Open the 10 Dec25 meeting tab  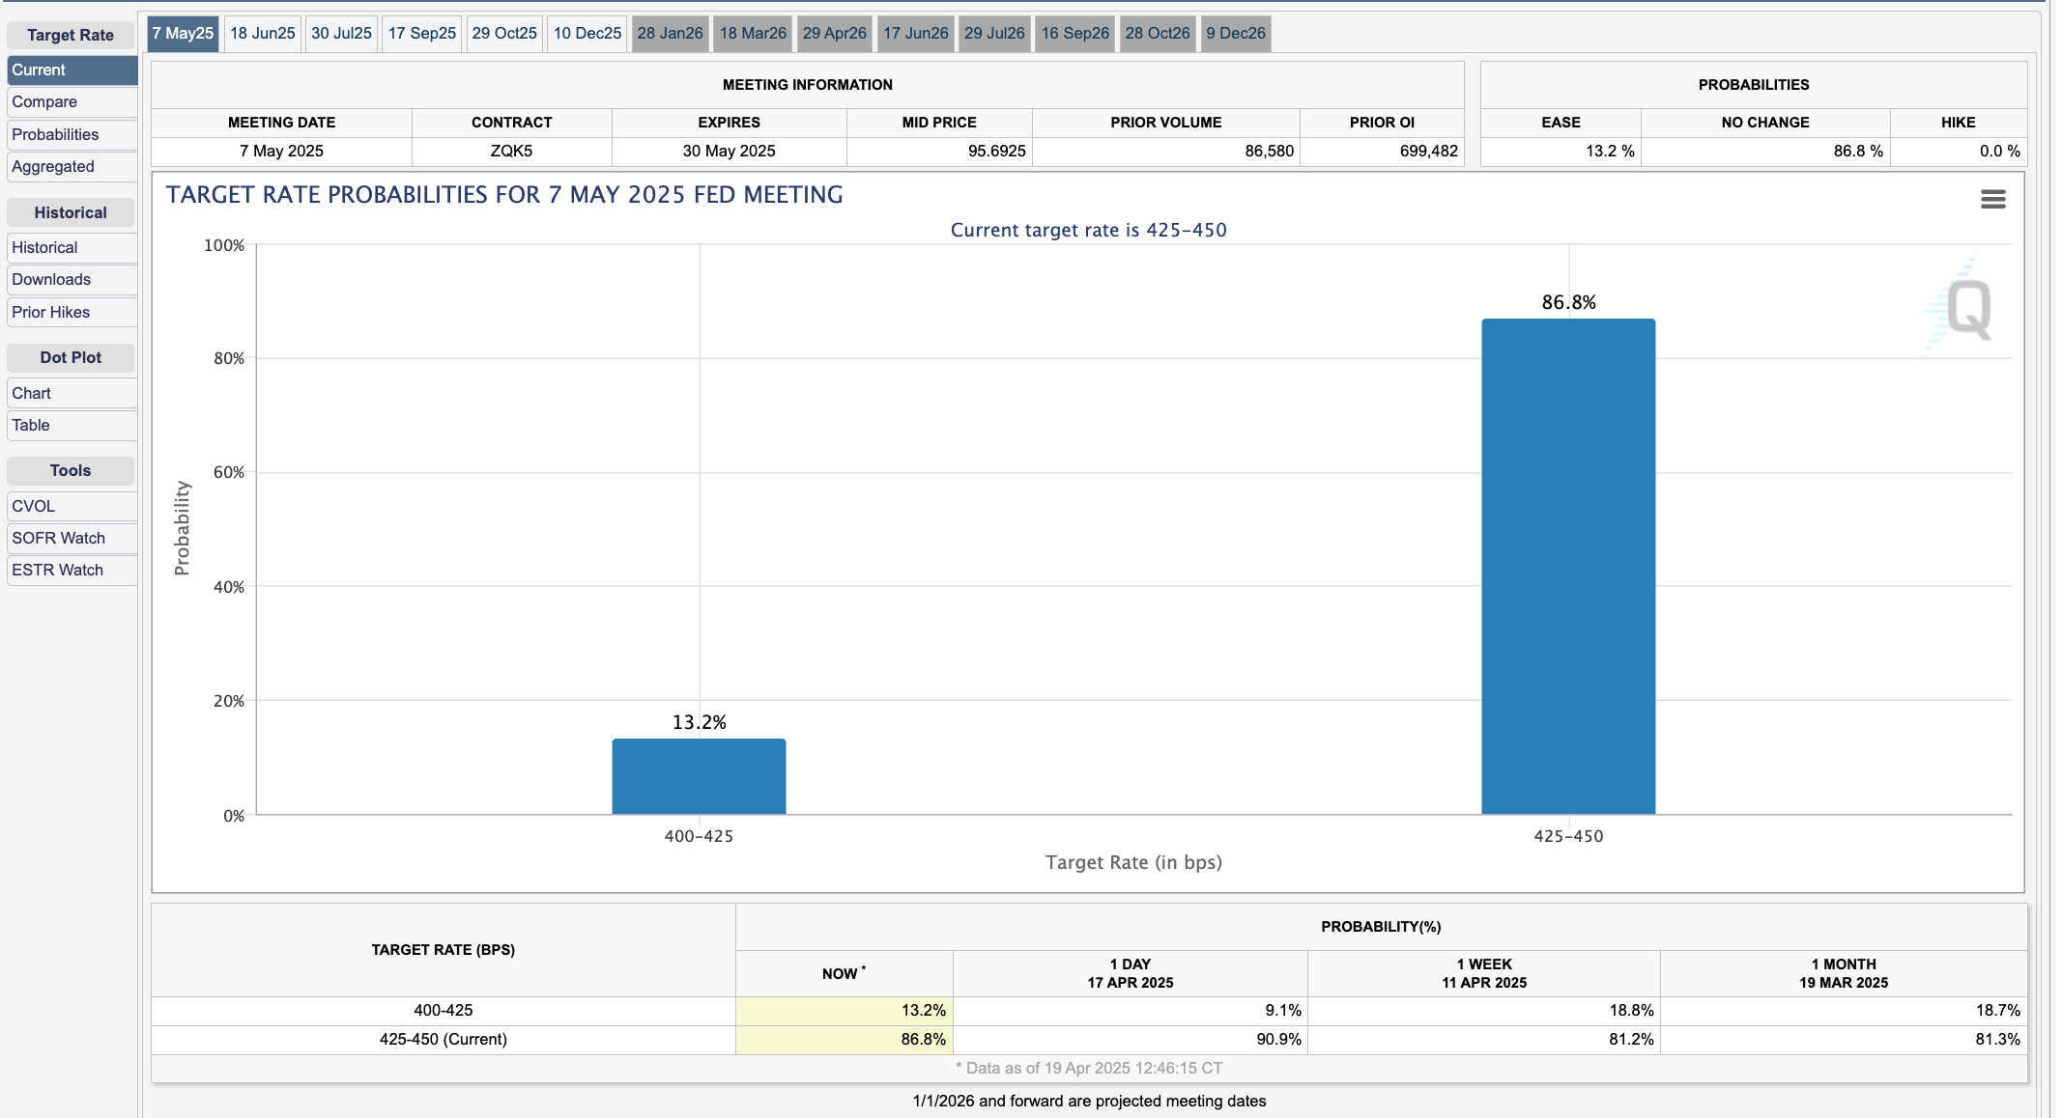pos(587,34)
